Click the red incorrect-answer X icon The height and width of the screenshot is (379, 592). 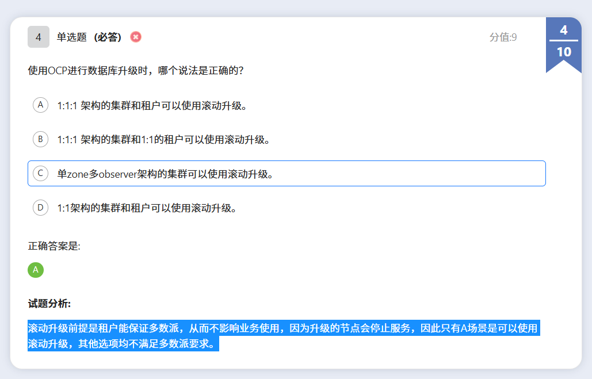point(136,37)
